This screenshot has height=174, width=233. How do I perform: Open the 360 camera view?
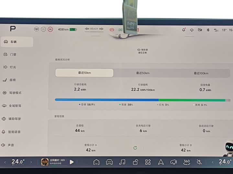(x=187, y=162)
